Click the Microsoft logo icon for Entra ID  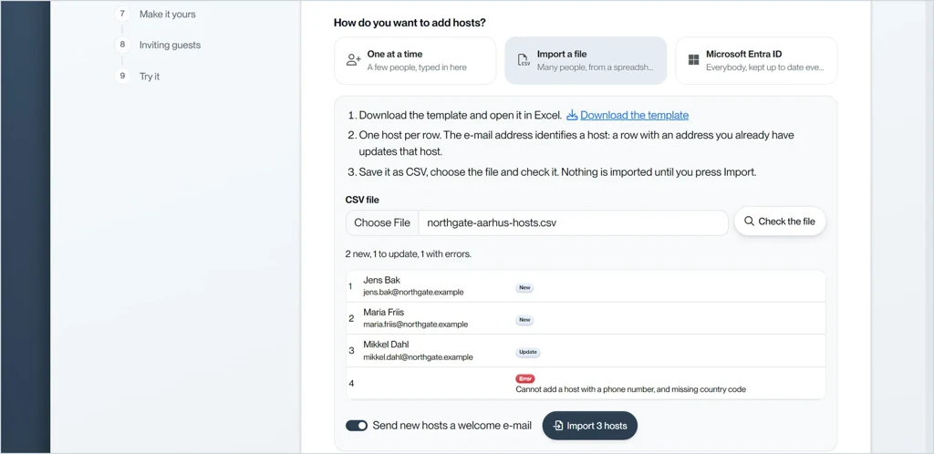tap(693, 60)
